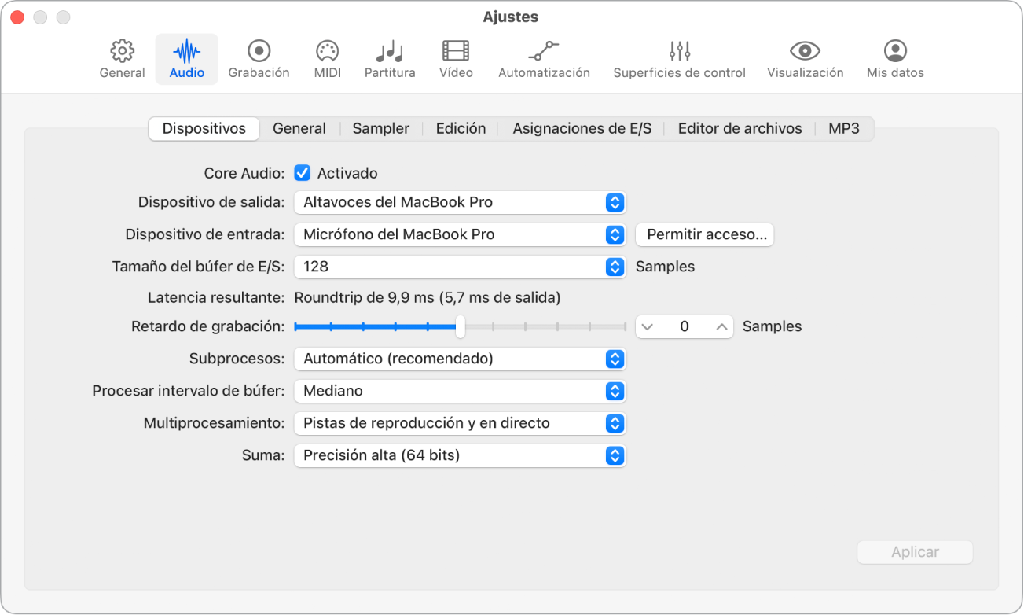Image resolution: width=1024 pixels, height=615 pixels.
Task: Select the Vídeo settings icon
Action: pos(455,58)
